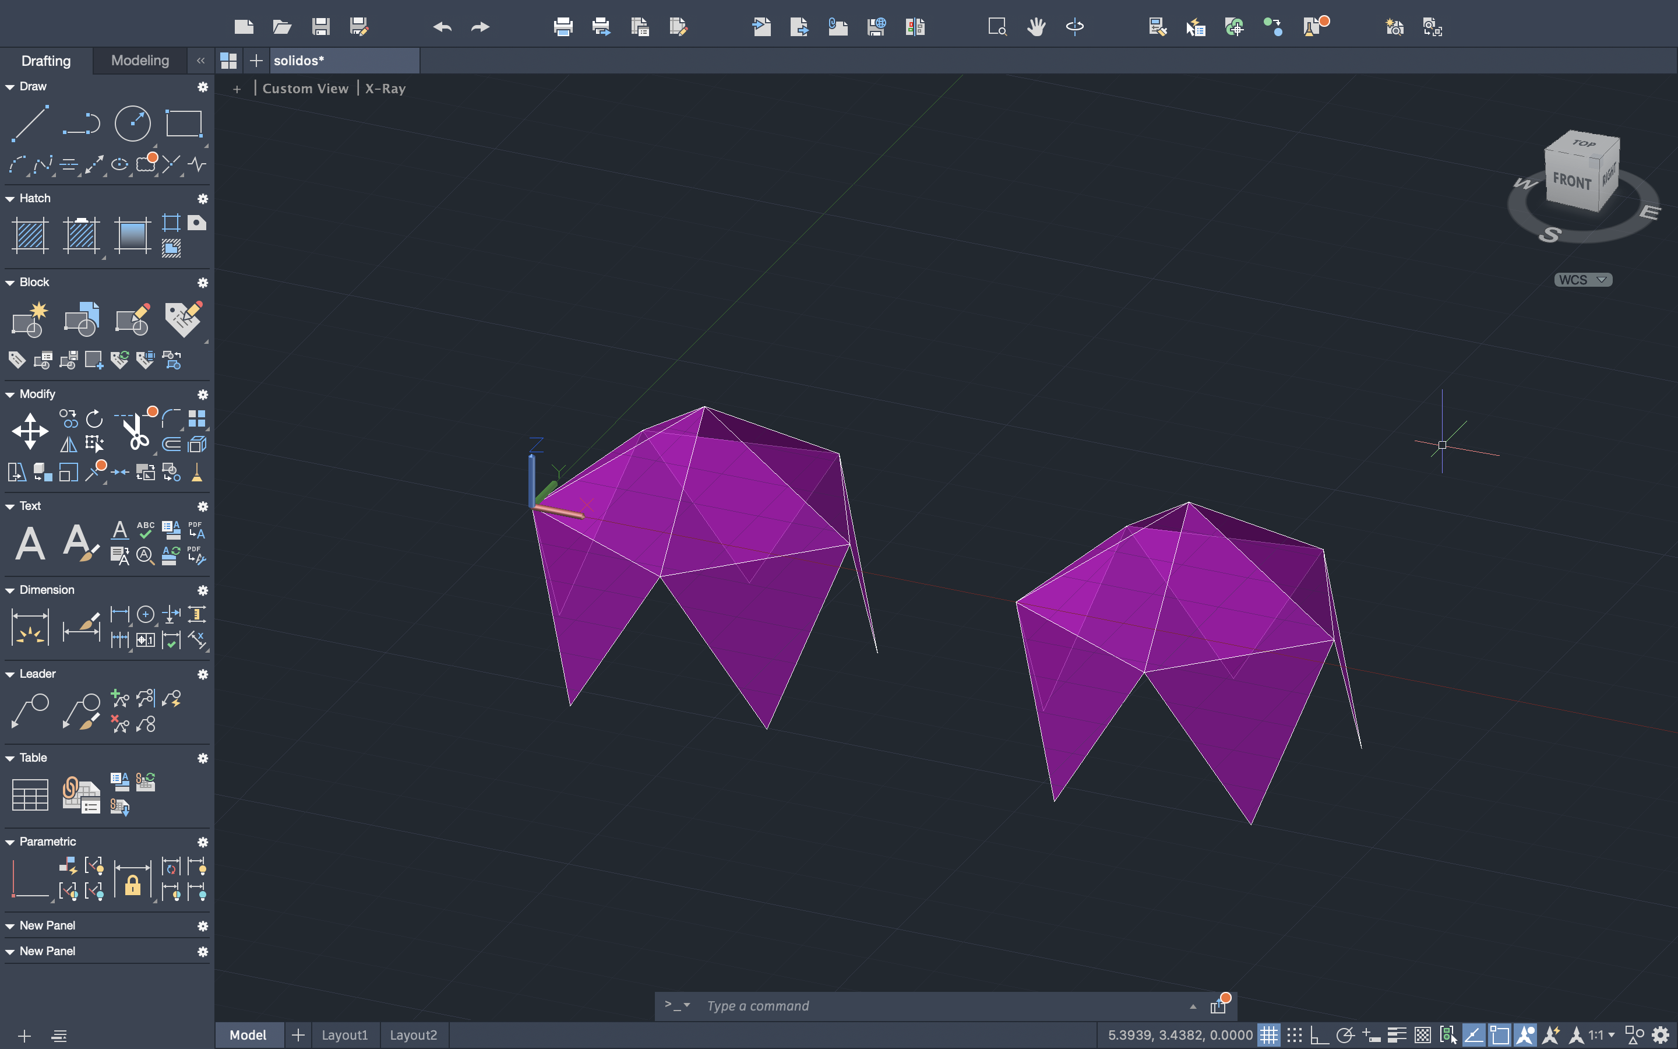Viewport: 1678px width, 1049px height.
Task: Click the New drawing icon
Action: pos(244,27)
